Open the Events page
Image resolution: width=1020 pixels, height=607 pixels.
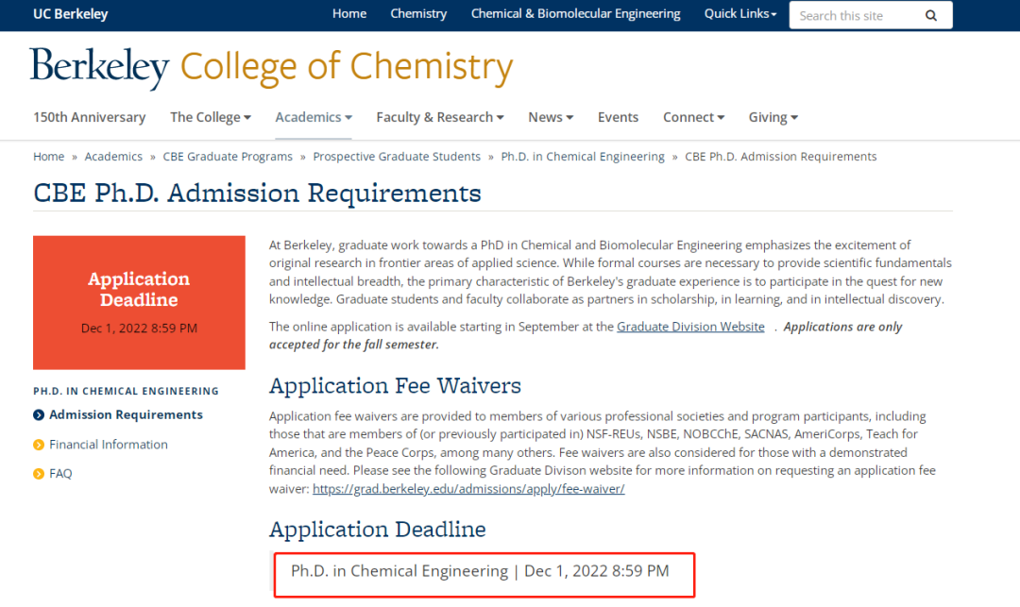(x=618, y=117)
